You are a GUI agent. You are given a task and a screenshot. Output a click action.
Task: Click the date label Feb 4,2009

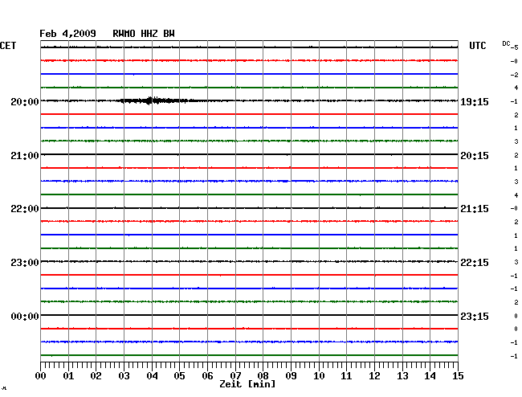(x=67, y=34)
